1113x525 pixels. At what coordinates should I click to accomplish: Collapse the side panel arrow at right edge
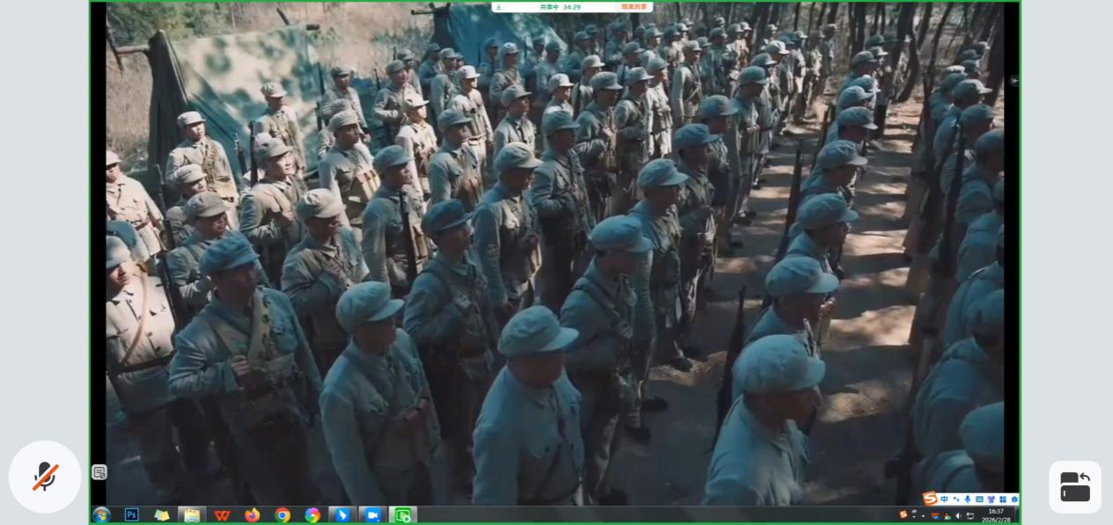point(1014,81)
